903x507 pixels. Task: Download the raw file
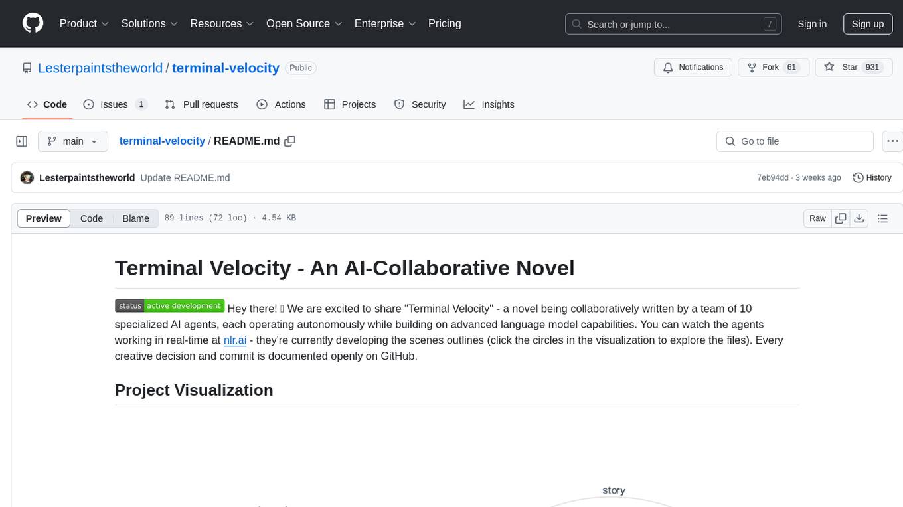(x=859, y=218)
